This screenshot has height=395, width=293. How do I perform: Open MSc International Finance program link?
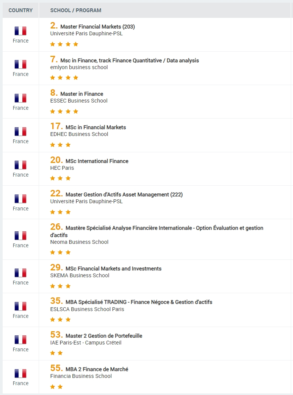[x=97, y=161]
